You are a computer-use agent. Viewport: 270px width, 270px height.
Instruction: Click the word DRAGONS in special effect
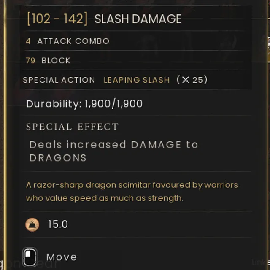coord(58,158)
